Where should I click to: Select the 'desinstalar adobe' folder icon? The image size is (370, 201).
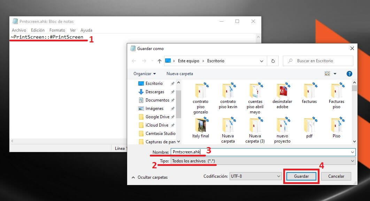(x=283, y=90)
